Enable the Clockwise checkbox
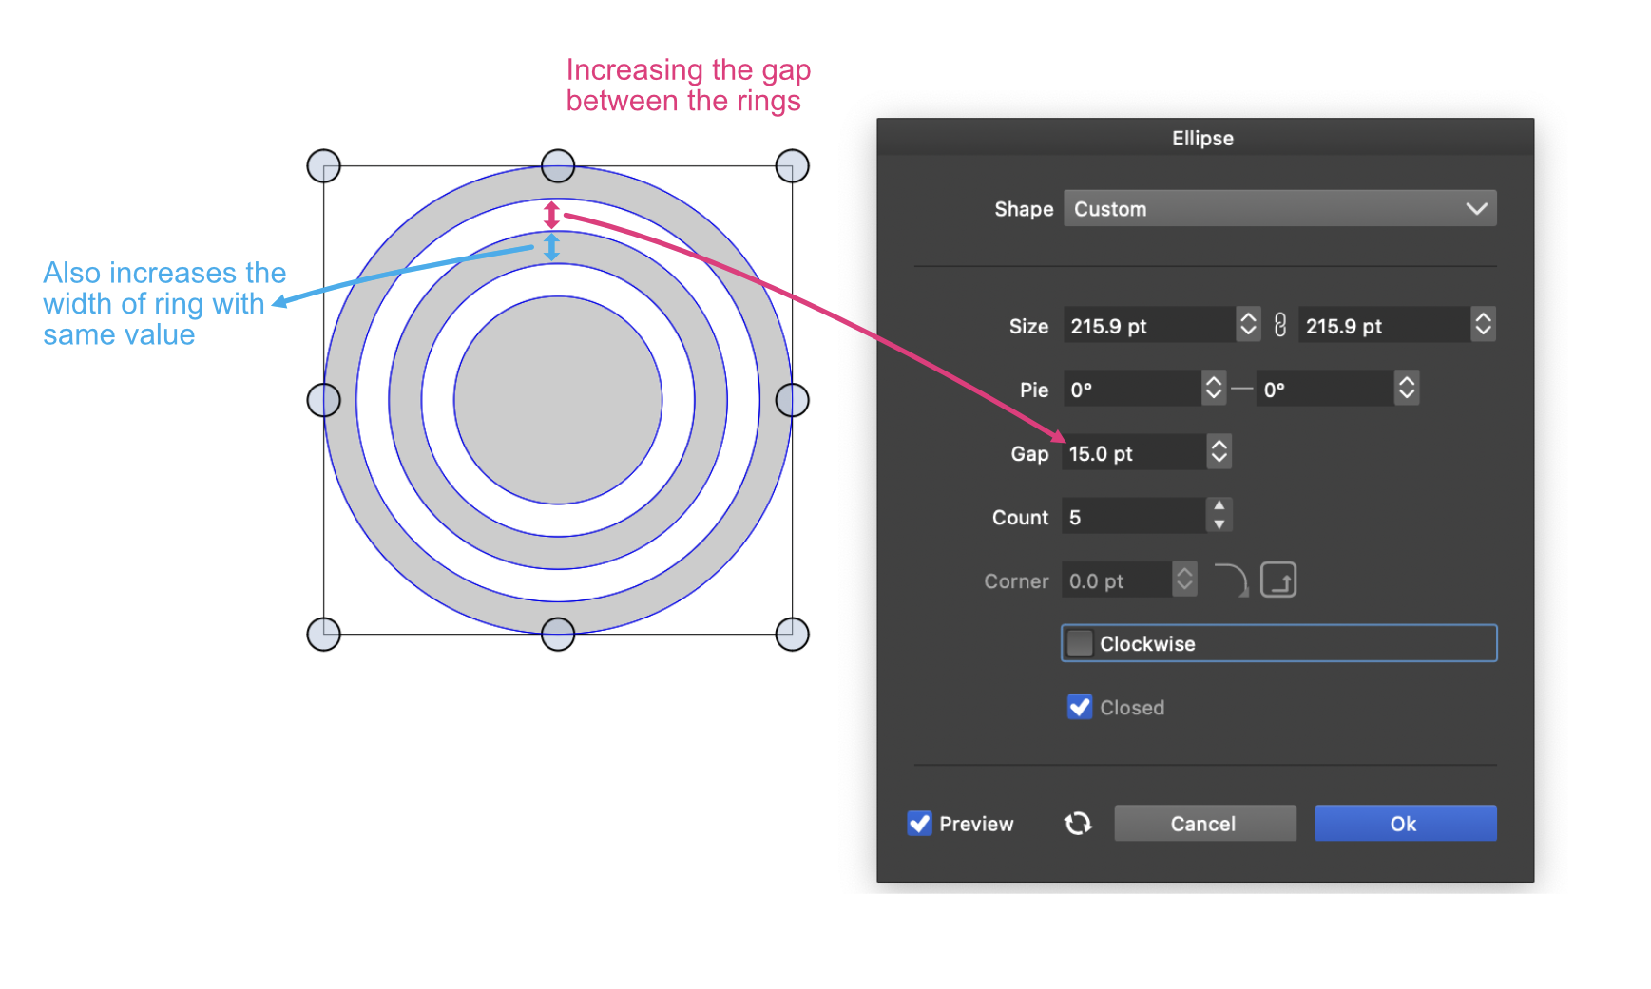The image size is (1651, 989). 1080,643
